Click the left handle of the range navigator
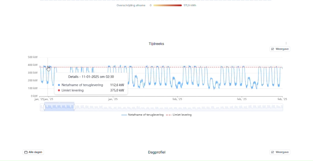This screenshot has height=161, width=313. [44, 107]
